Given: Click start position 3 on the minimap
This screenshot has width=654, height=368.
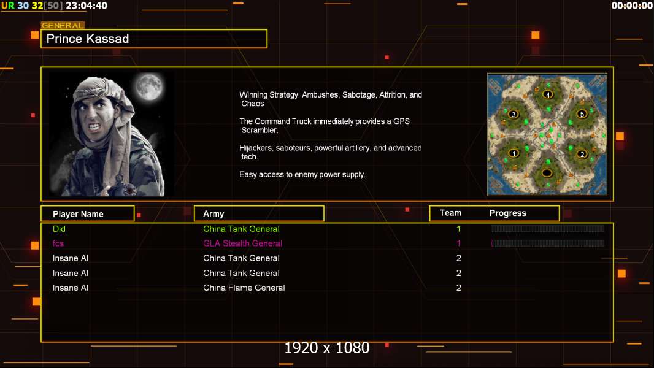Looking at the screenshot, I should click(x=514, y=114).
